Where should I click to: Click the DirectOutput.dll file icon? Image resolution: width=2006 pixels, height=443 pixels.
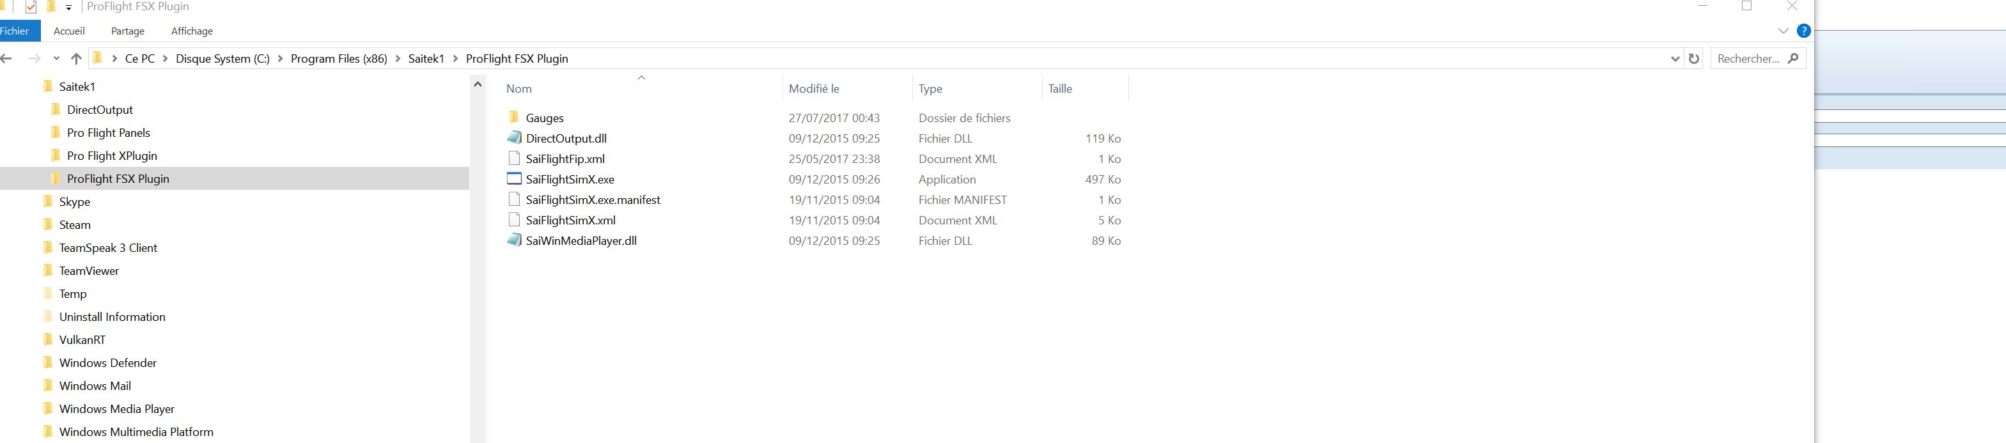[x=514, y=138]
